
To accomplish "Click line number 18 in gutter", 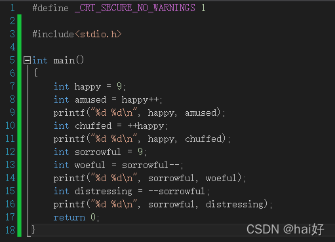I will [x=10, y=230].
